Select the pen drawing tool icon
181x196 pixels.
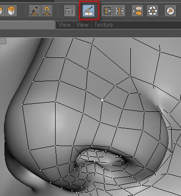pos(34,11)
